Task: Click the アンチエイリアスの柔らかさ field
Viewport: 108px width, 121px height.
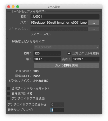Action: pyautogui.click(x=57, y=105)
